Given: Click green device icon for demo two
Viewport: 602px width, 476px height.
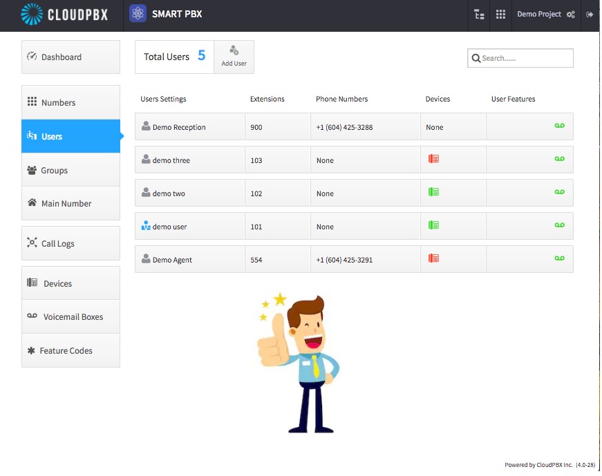Looking at the screenshot, I should point(433,192).
